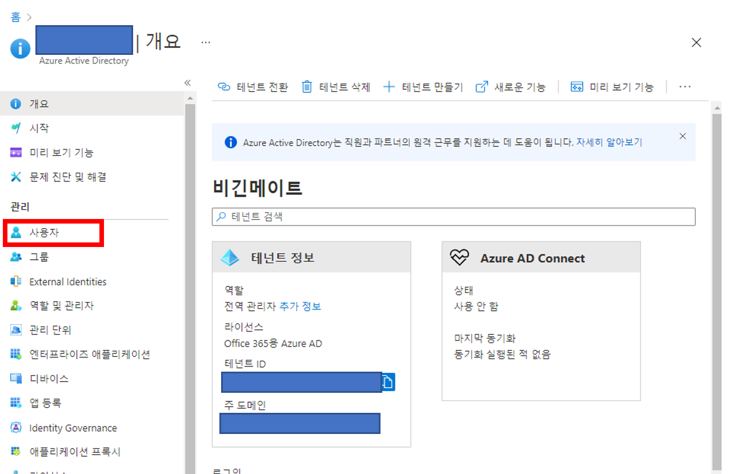The height and width of the screenshot is (474, 741).
Task: Click the search magnifier icon
Action: pos(222,217)
